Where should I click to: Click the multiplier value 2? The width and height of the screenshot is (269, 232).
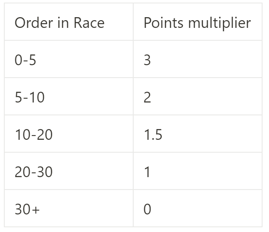point(147,98)
